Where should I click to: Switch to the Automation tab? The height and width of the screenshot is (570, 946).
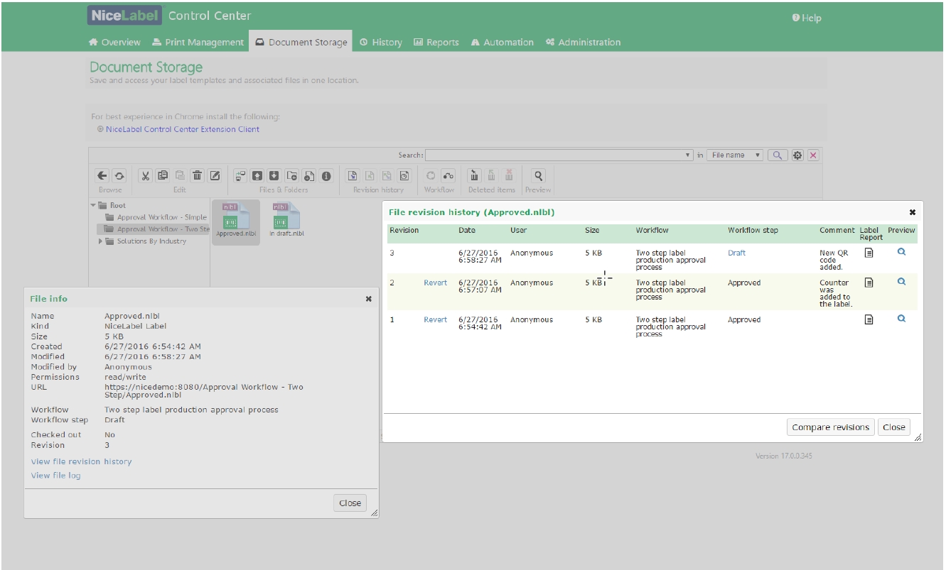point(502,43)
